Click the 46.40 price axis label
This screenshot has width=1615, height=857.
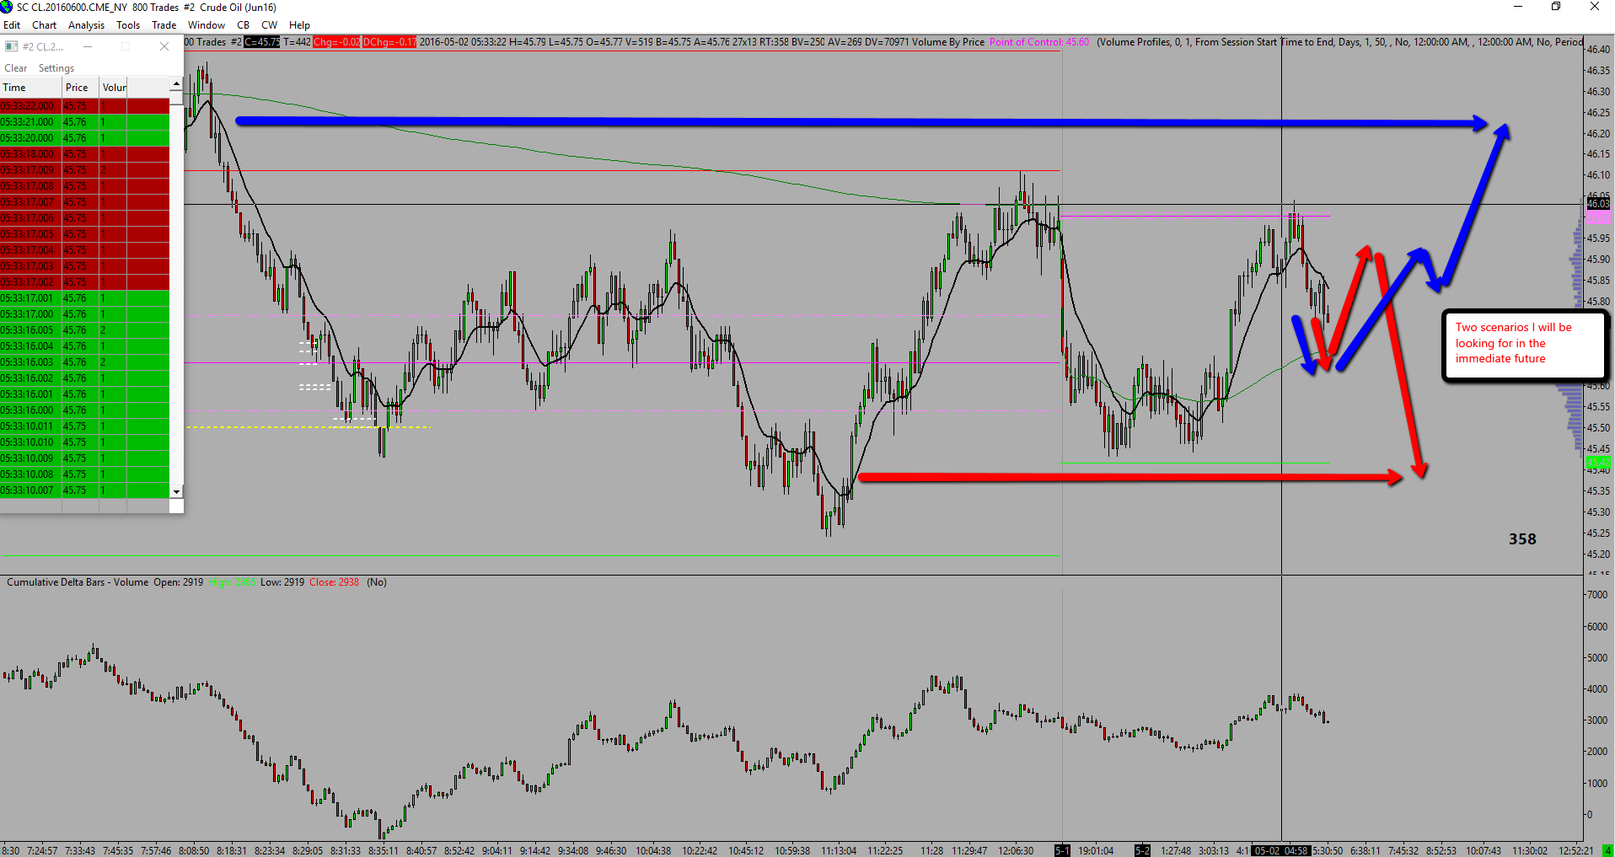1598,50
